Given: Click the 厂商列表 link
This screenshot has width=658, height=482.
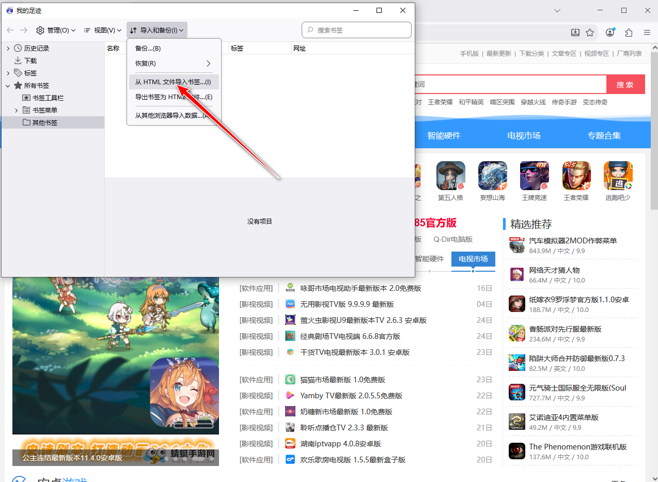Looking at the screenshot, I should click(x=630, y=54).
